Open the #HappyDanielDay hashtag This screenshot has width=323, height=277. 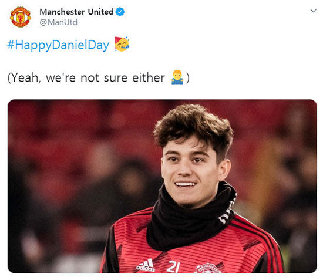58,45
